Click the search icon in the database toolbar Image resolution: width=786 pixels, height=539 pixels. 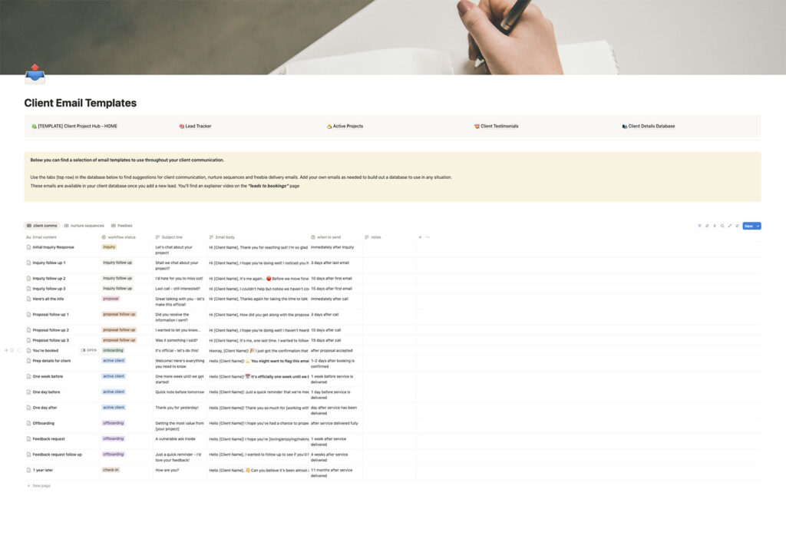click(x=722, y=226)
